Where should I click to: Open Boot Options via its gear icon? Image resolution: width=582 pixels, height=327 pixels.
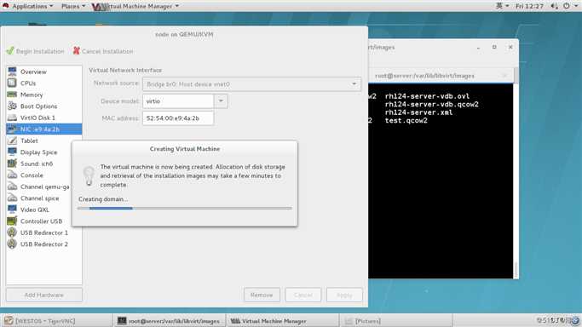pyautogui.click(x=12, y=106)
